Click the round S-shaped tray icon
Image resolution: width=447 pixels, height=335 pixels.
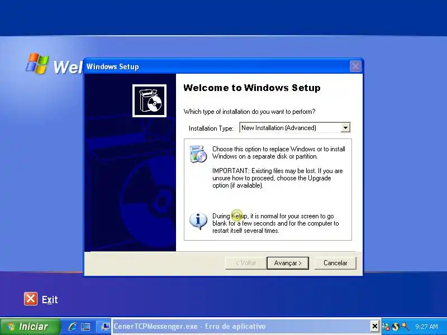[395, 327]
